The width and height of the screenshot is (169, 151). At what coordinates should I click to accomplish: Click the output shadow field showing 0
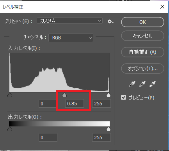[x=48, y=137]
